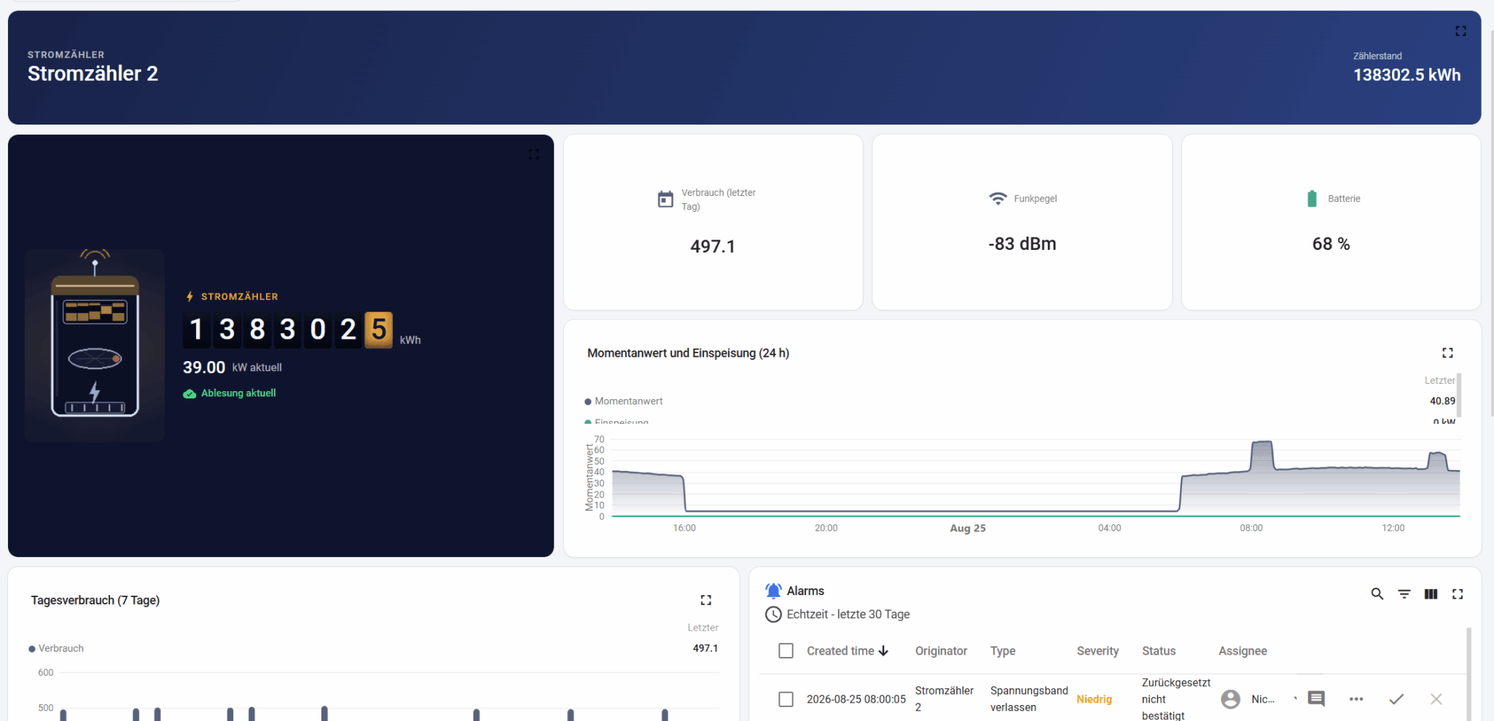Click the sort arrow next to Created time
This screenshot has height=721, width=1494.
(x=883, y=651)
